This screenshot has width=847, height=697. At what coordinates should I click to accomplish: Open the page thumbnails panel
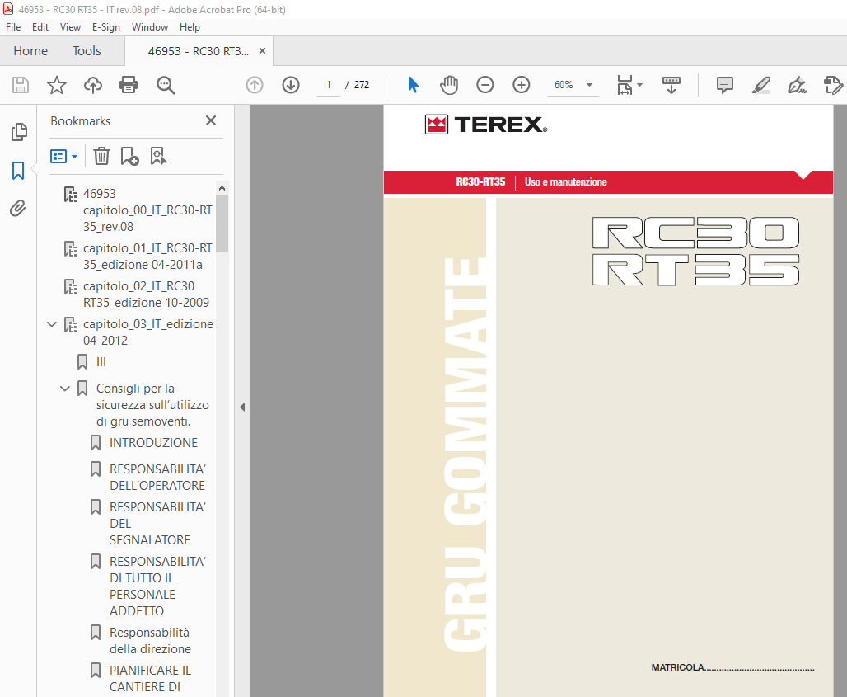pyautogui.click(x=18, y=132)
